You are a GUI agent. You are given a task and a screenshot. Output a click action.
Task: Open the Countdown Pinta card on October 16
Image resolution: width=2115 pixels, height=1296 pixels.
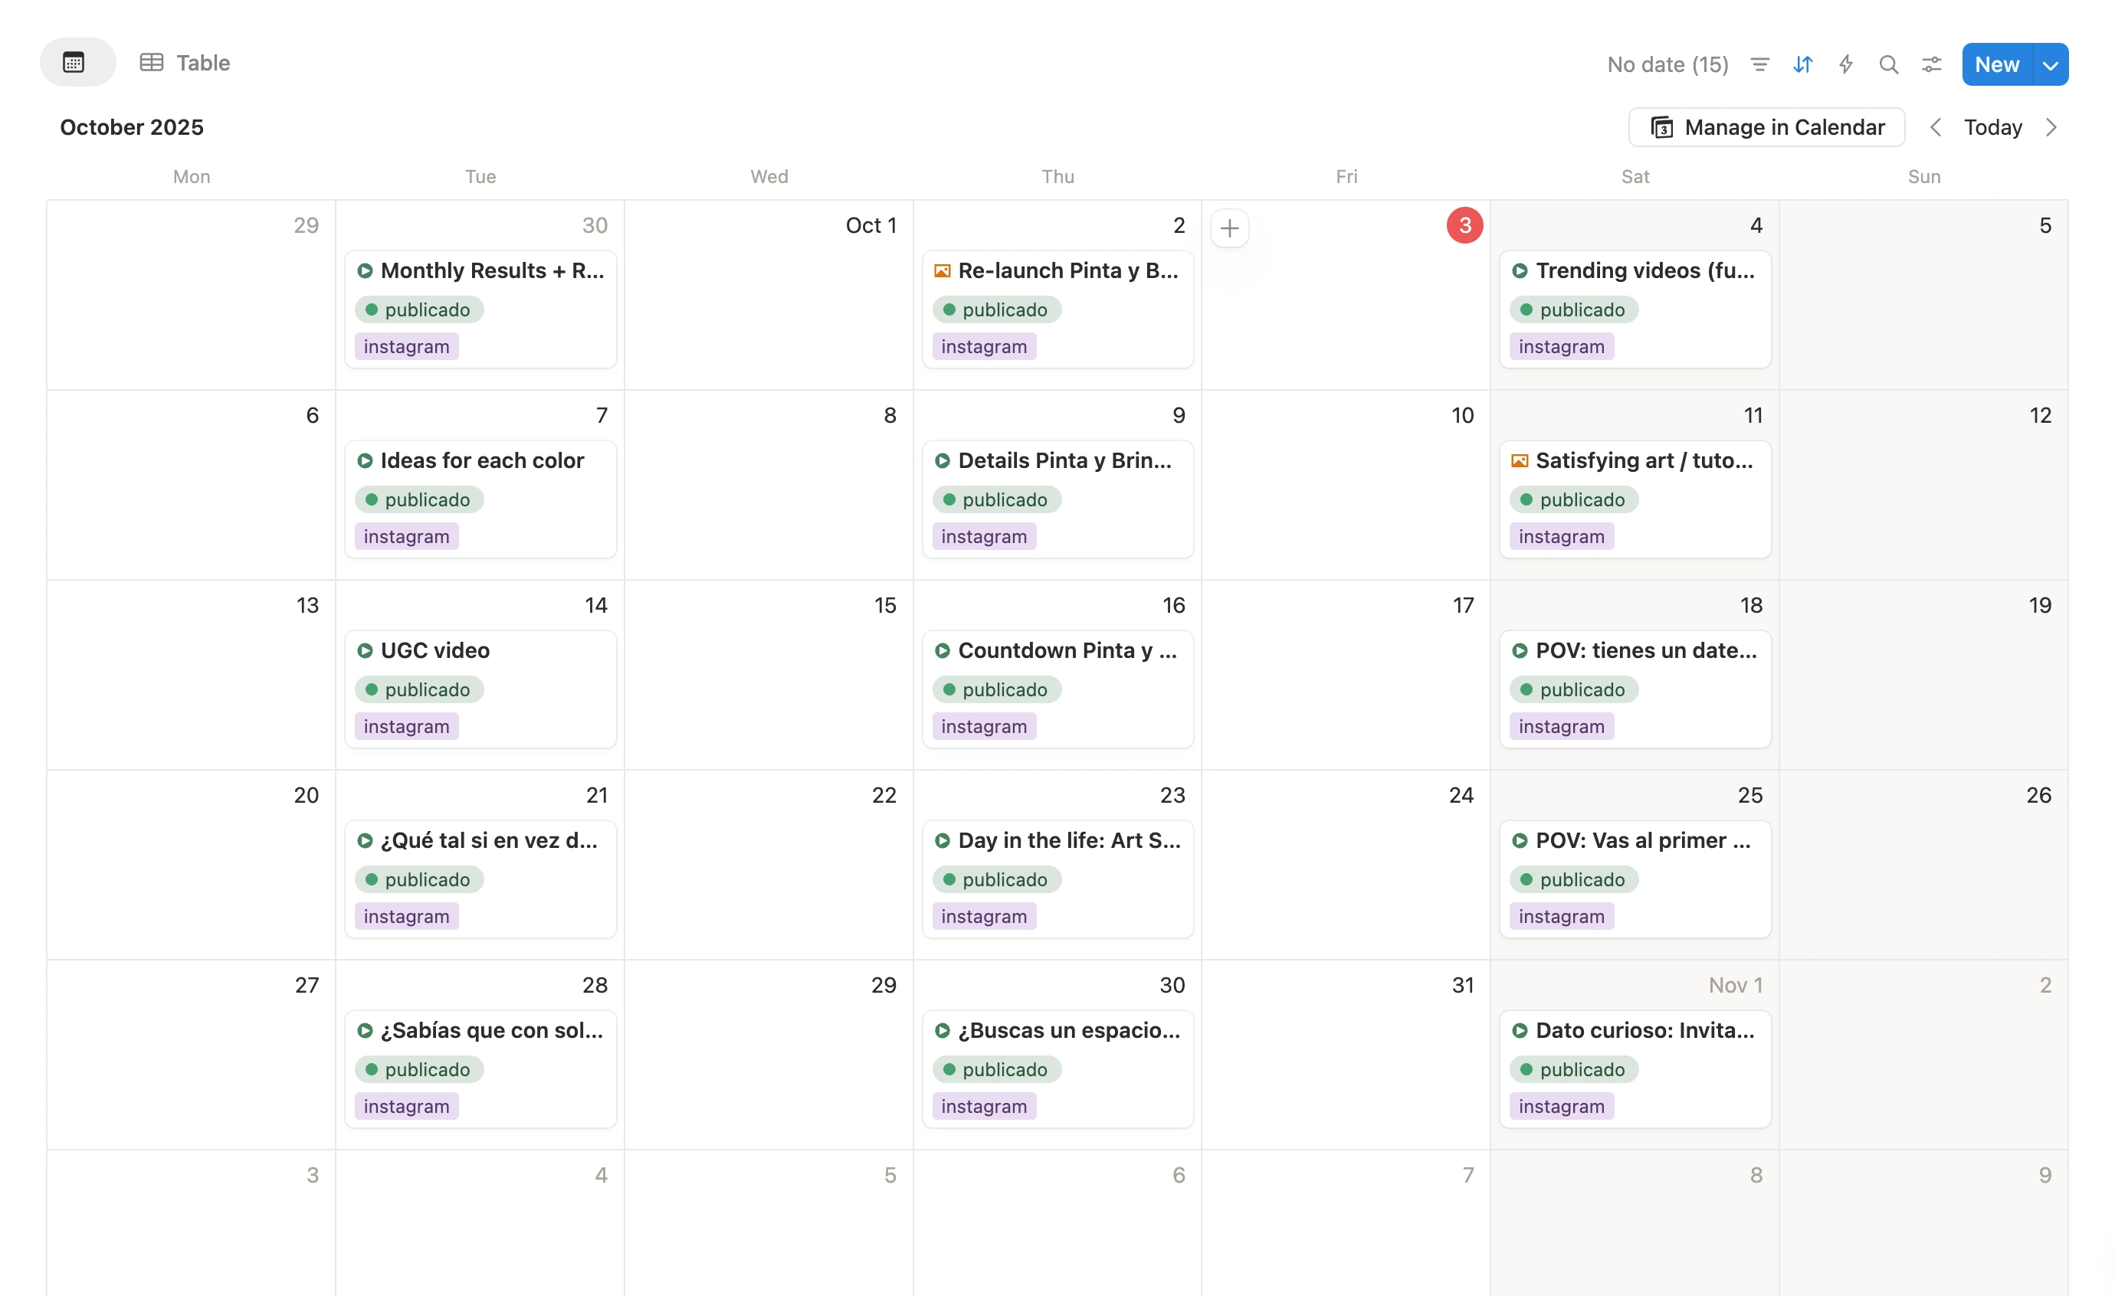[1057, 689]
